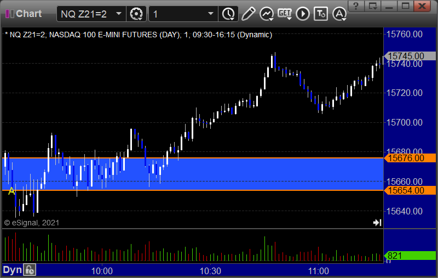The image size is (438, 278).
Task: Click the 11:00 time axis label
Action: (319, 271)
